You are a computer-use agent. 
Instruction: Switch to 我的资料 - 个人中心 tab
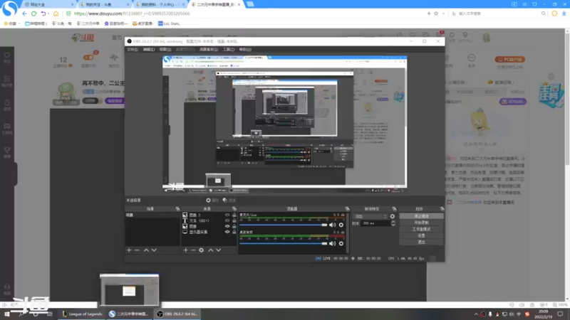tap(160, 4)
